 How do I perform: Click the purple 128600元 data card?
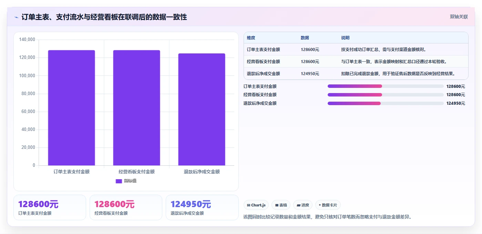point(50,207)
